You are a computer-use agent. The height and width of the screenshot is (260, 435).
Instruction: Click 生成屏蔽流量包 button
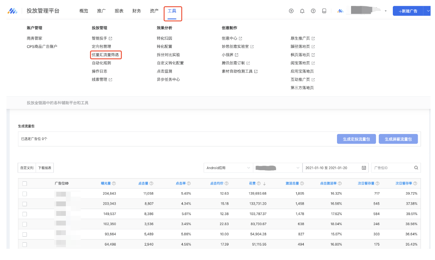(398, 139)
